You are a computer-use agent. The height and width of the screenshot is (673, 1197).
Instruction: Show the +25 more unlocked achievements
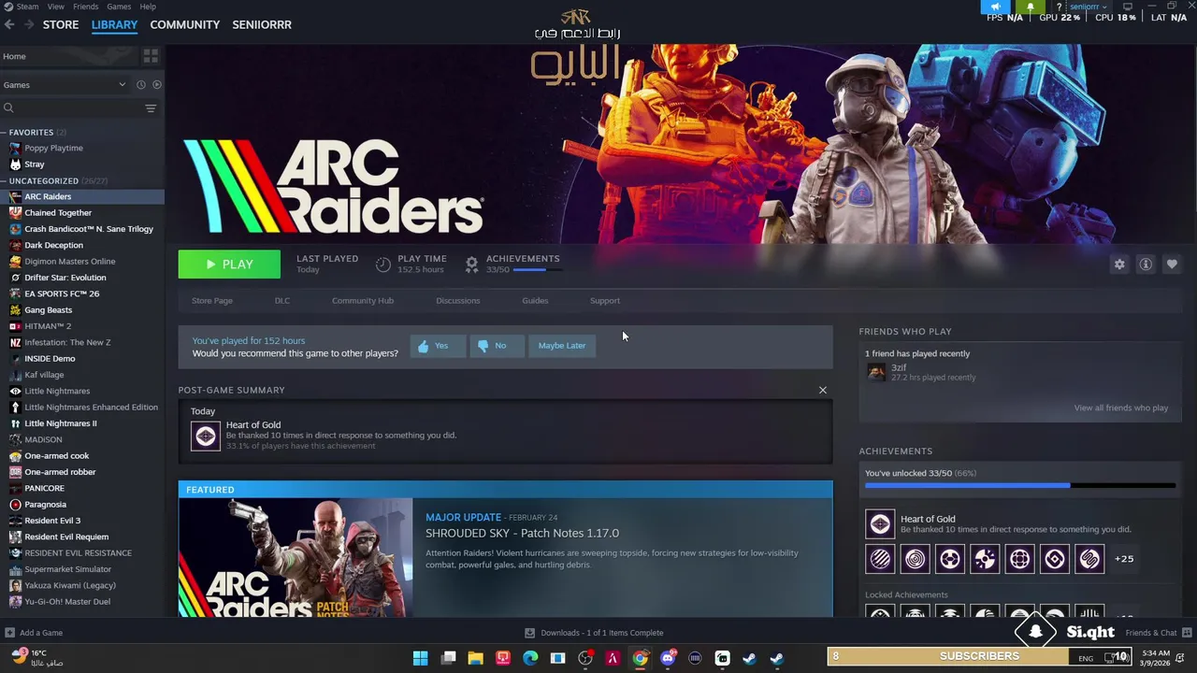coord(1124,559)
